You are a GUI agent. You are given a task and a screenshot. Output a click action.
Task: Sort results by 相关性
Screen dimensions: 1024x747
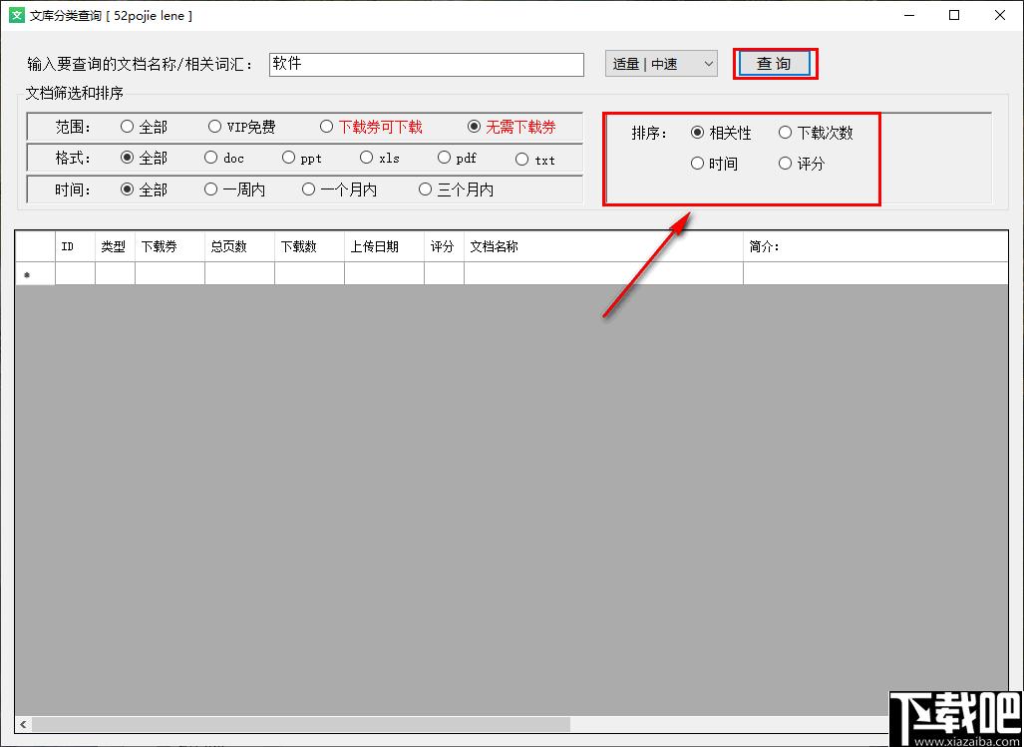pos(722,133)
